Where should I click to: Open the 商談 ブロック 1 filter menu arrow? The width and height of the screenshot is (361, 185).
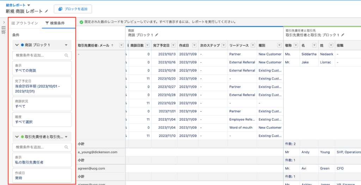tap(66, 45)
